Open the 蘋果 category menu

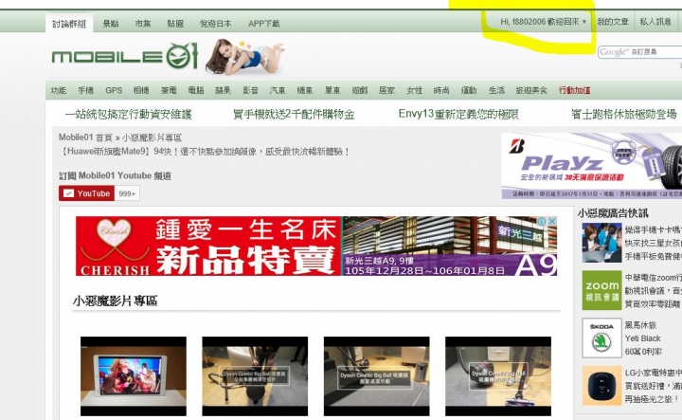(223, 90)
